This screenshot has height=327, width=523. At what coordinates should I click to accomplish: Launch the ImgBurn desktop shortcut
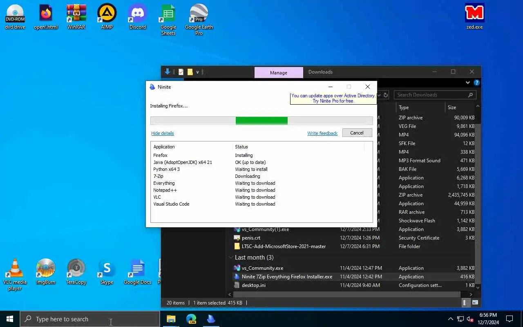46,272
